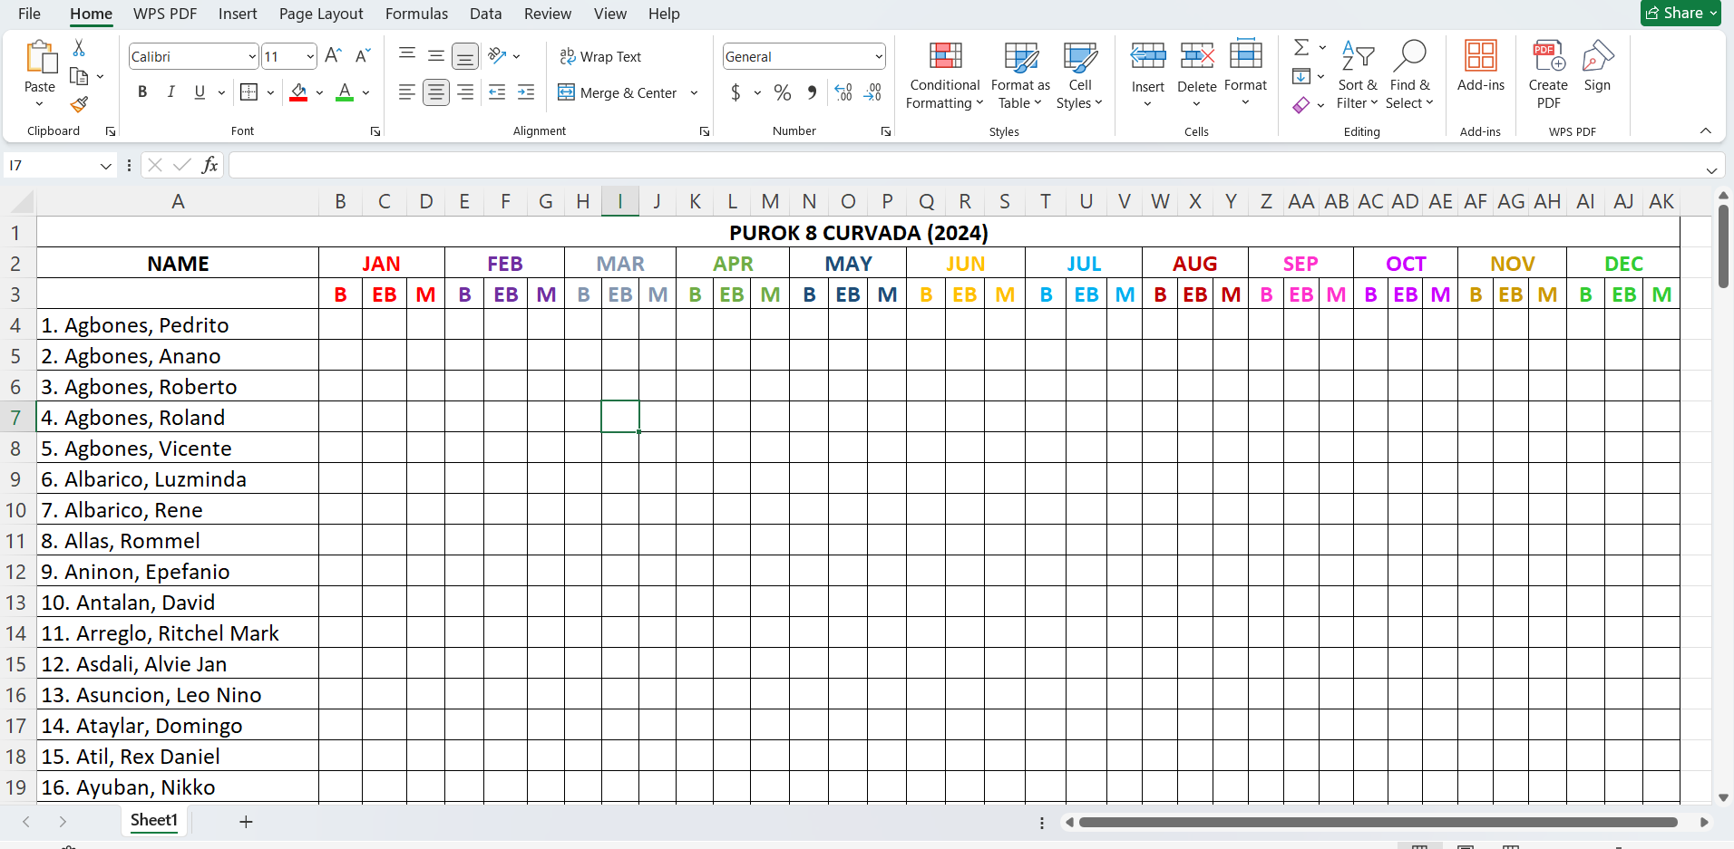Click the Insert cells button
This screenshot has height=849, width=1734.
[1147, 74]
